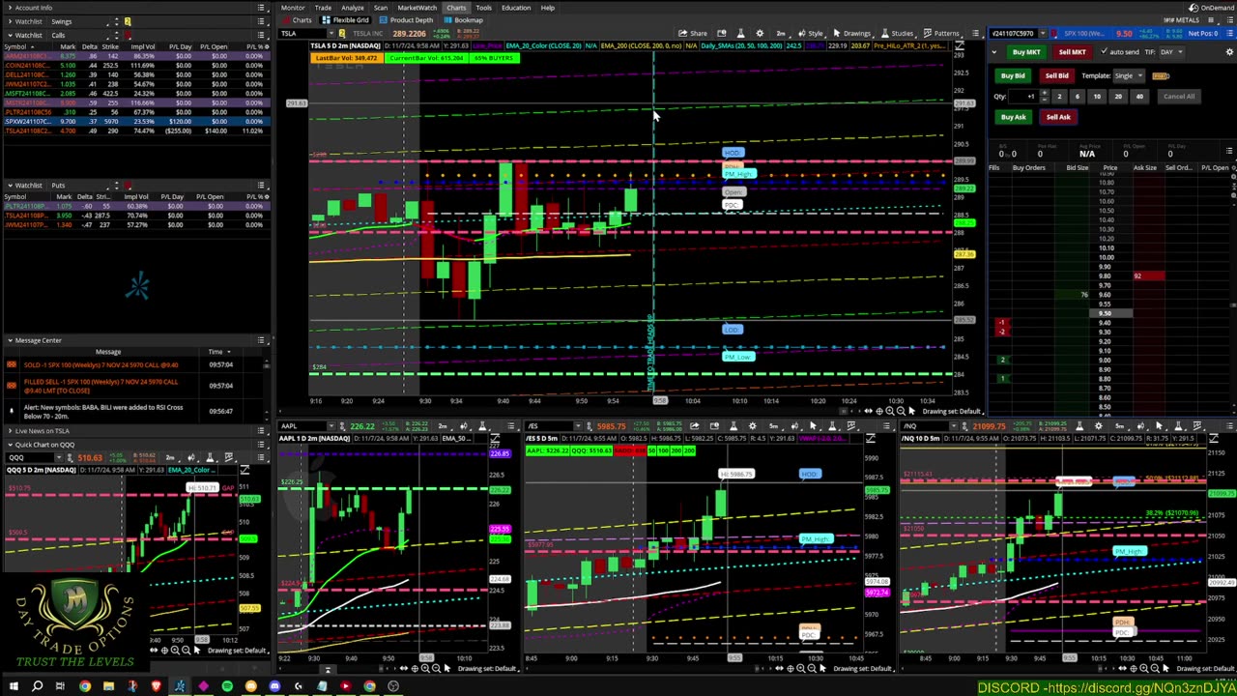
Task: Open the Education tab
Action: [516, 8]
